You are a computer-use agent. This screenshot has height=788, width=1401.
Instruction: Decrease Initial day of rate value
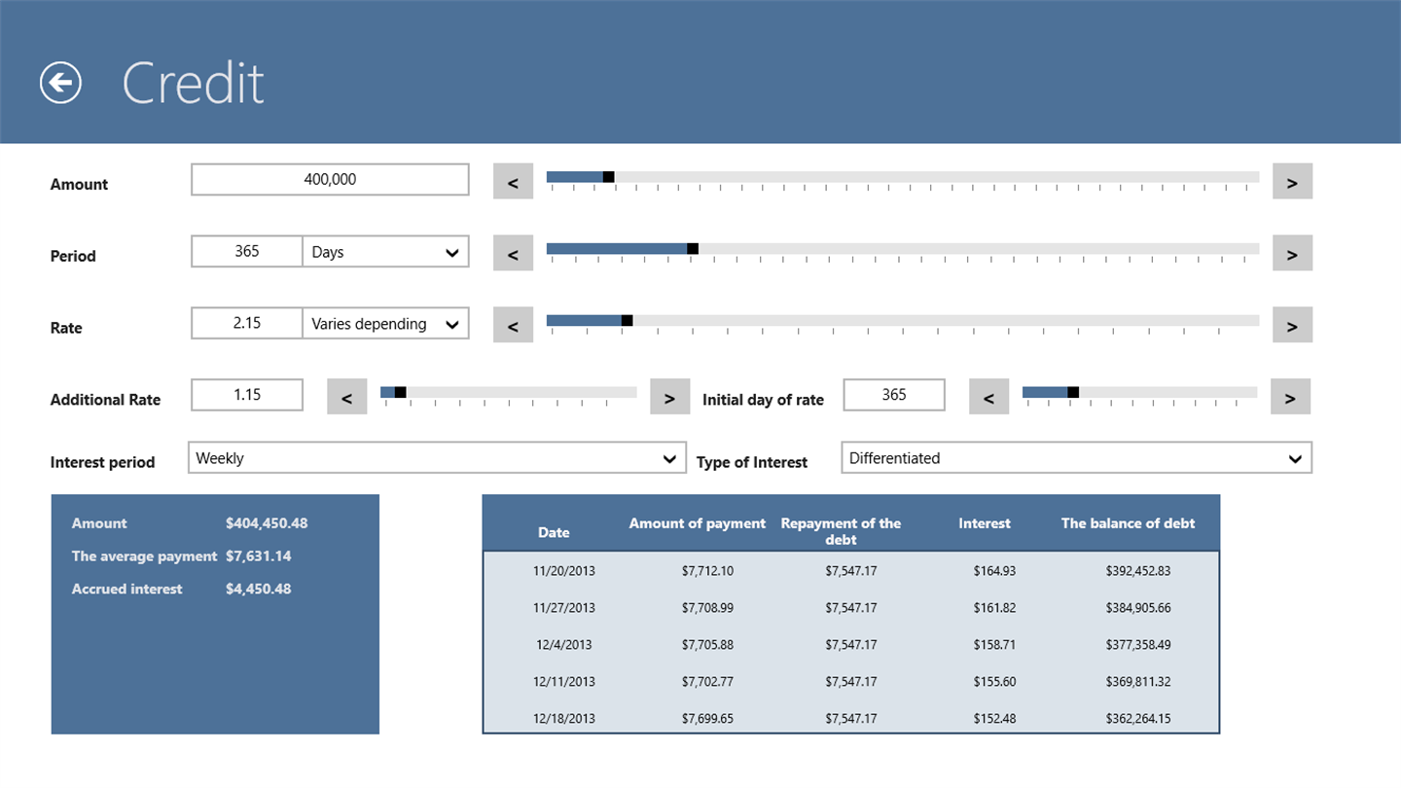click(x=988, y=397)
